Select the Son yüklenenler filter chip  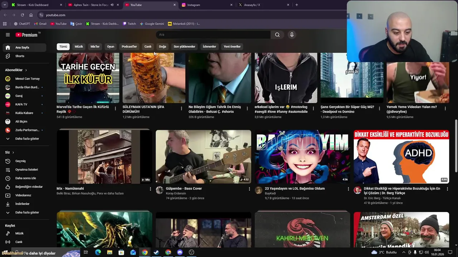(184, 46)
